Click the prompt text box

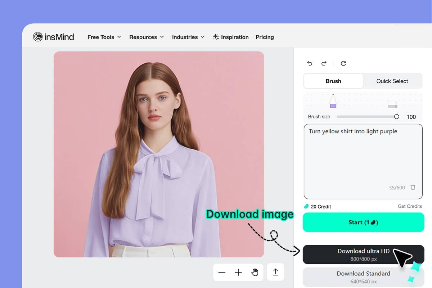pos(363,161)
